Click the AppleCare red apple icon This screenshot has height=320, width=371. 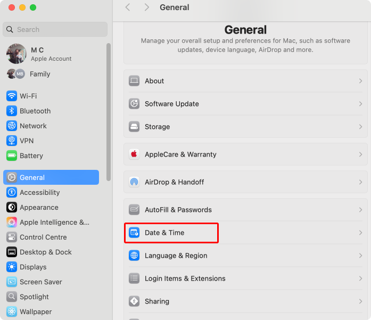click(134, 154)
